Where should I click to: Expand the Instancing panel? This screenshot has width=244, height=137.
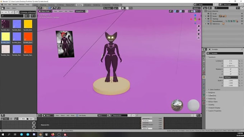[212, 99]
